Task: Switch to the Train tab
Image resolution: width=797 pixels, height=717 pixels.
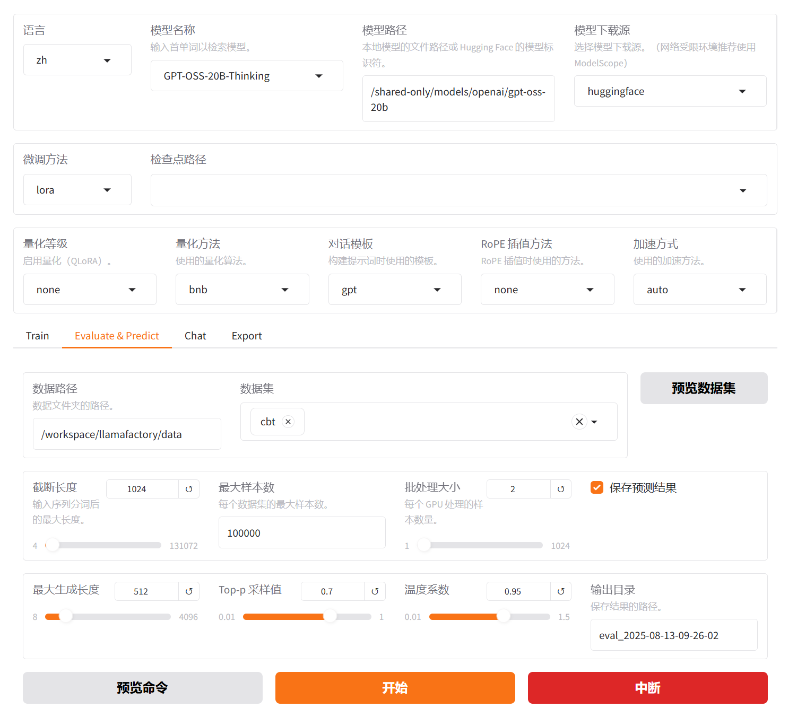Action: pyautogui.click(x=37, y=336)
